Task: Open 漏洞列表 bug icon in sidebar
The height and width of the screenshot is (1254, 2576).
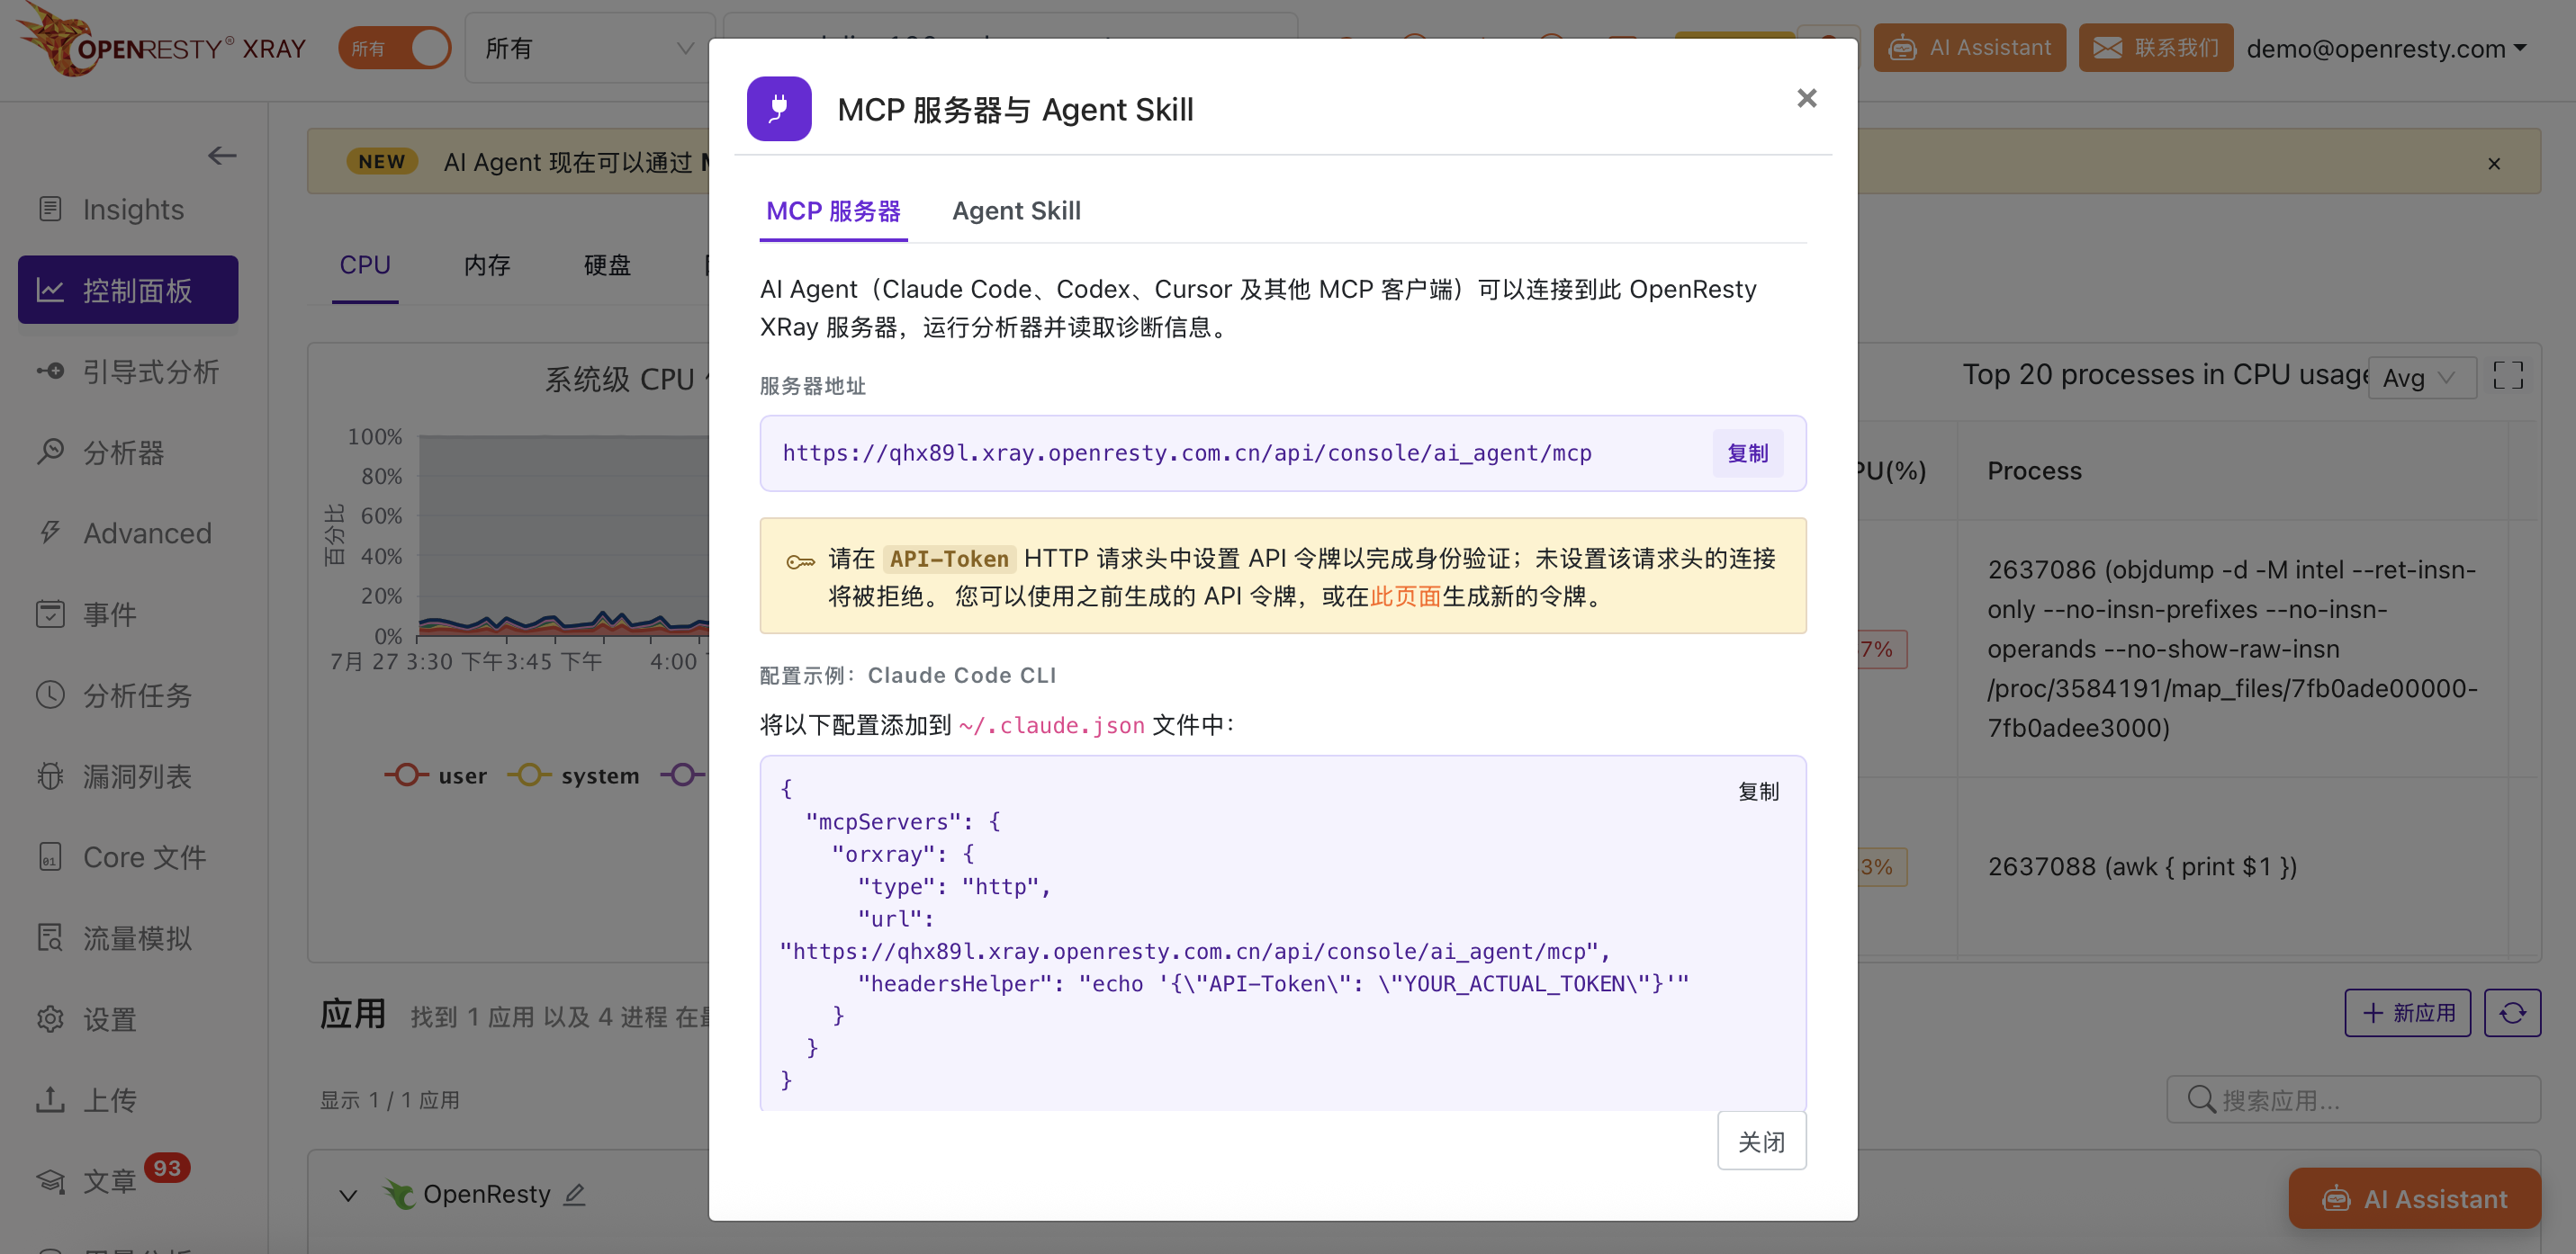Action: point(50,776)
